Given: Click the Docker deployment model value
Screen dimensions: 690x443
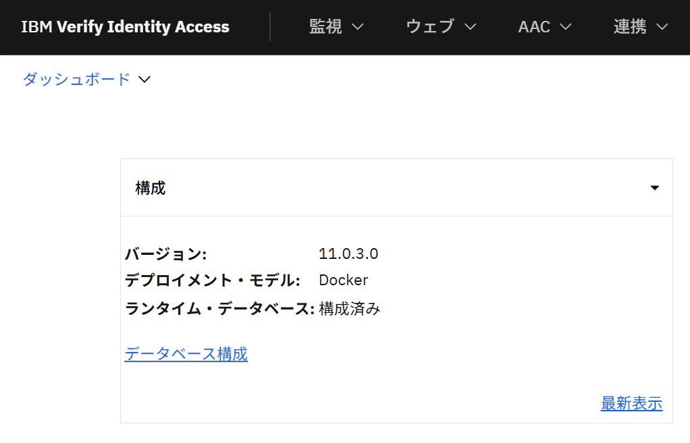Looking at the screenshot, I should tap(343, 280).
